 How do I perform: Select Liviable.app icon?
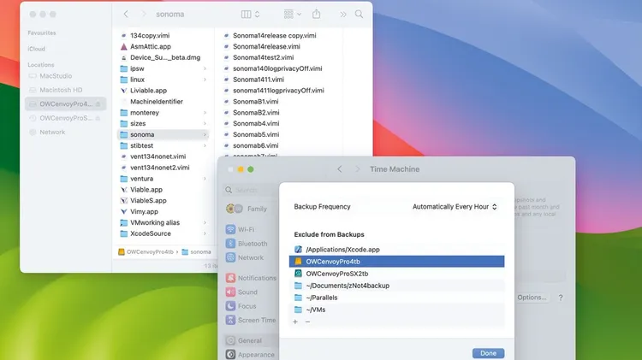click(x=123, y=91)
